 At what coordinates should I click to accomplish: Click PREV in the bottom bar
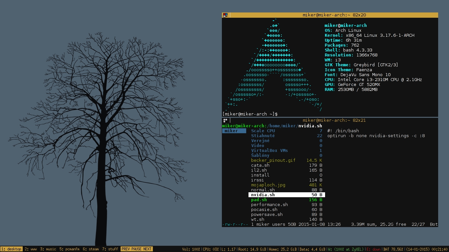(x=126, y=249)
